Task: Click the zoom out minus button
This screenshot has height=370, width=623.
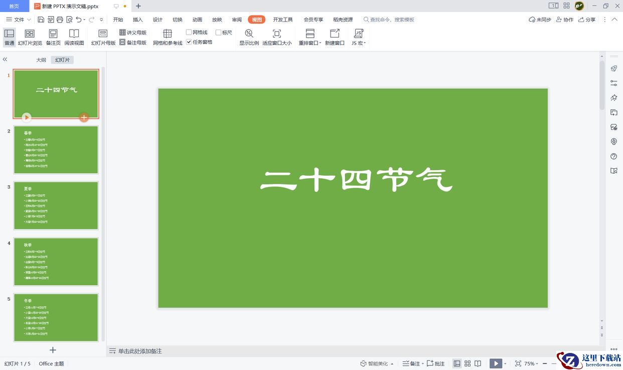Action: (545, 363)
